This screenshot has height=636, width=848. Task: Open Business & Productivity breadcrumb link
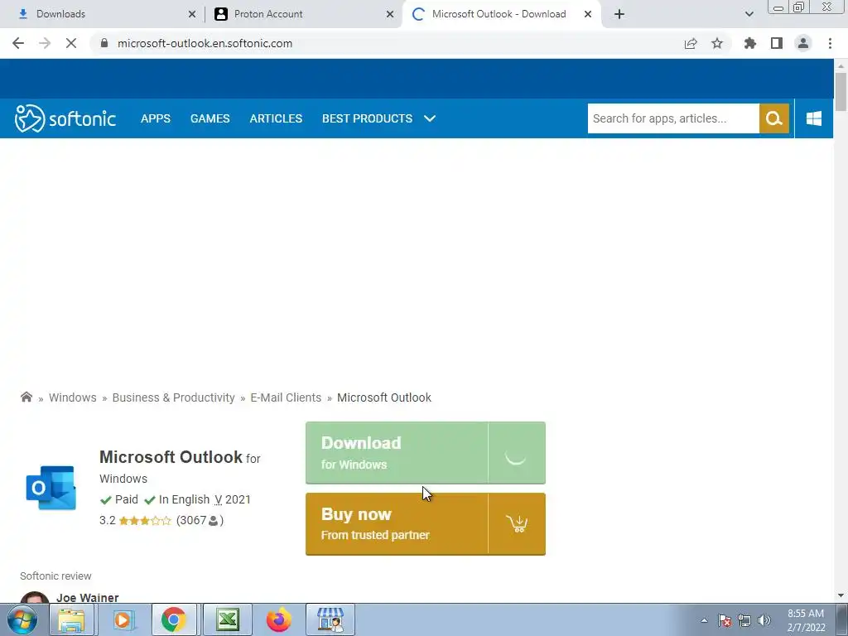tap(173, 397)
